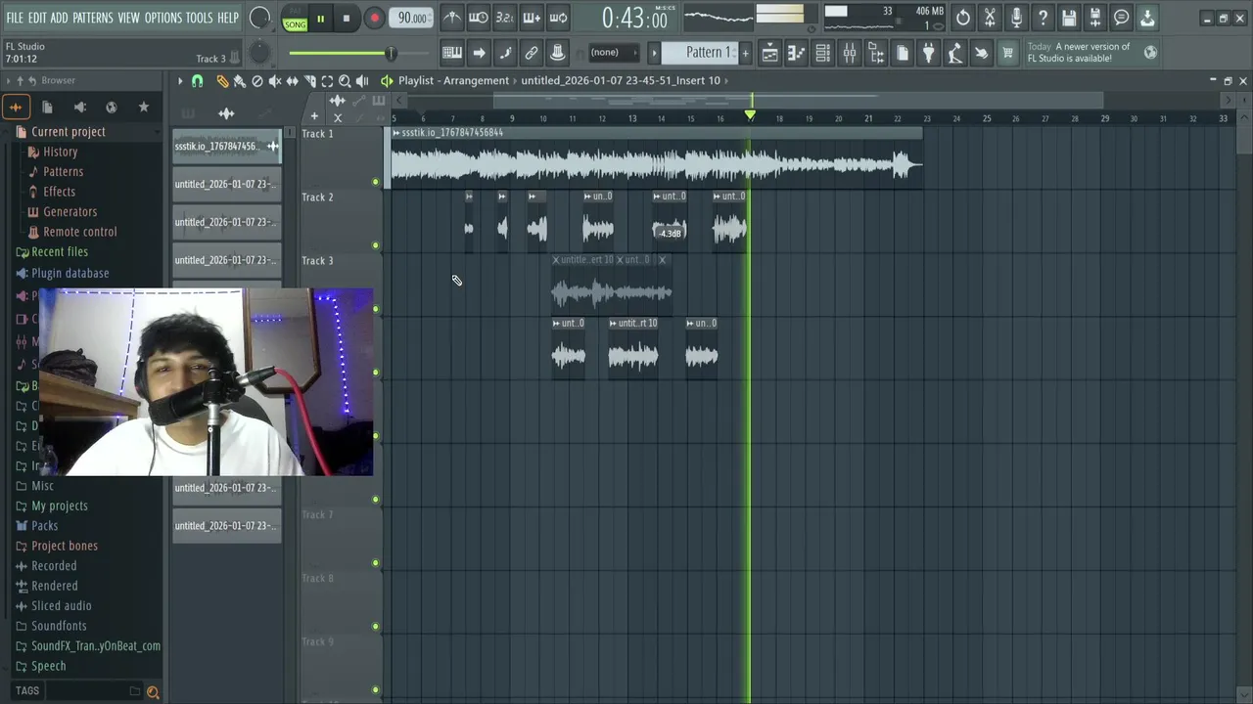The width and height of the screenshot is (1253, 704).
Task: Select the playlist draw pencil tool
Action: coord(222,81)
